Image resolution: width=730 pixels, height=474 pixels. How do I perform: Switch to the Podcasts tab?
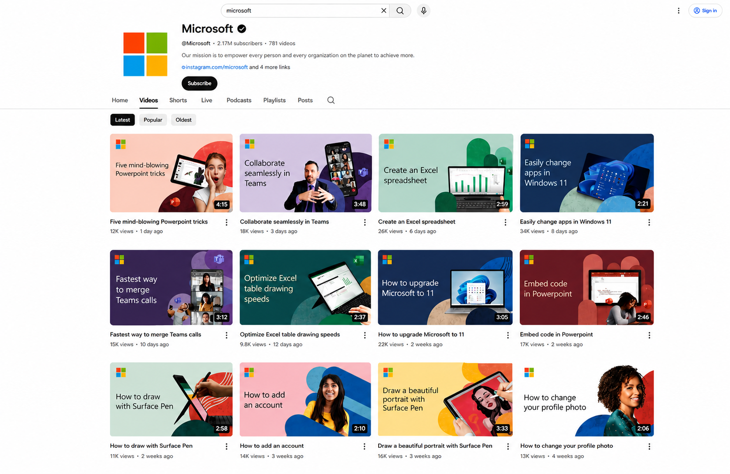click(x=239, y=100)
